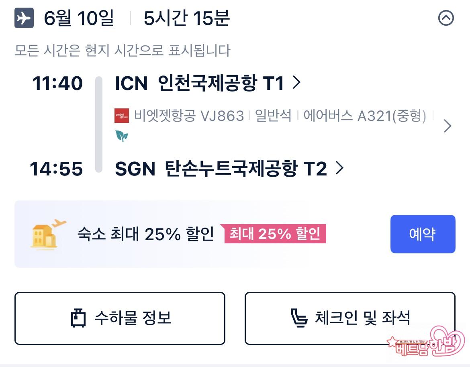Open 수하물 정보 baggage info
This screenshot has width=470, height=367.
click(120, 318)
